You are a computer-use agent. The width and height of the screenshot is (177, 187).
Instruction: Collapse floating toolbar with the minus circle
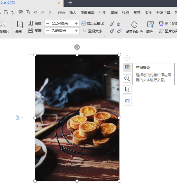127,58
